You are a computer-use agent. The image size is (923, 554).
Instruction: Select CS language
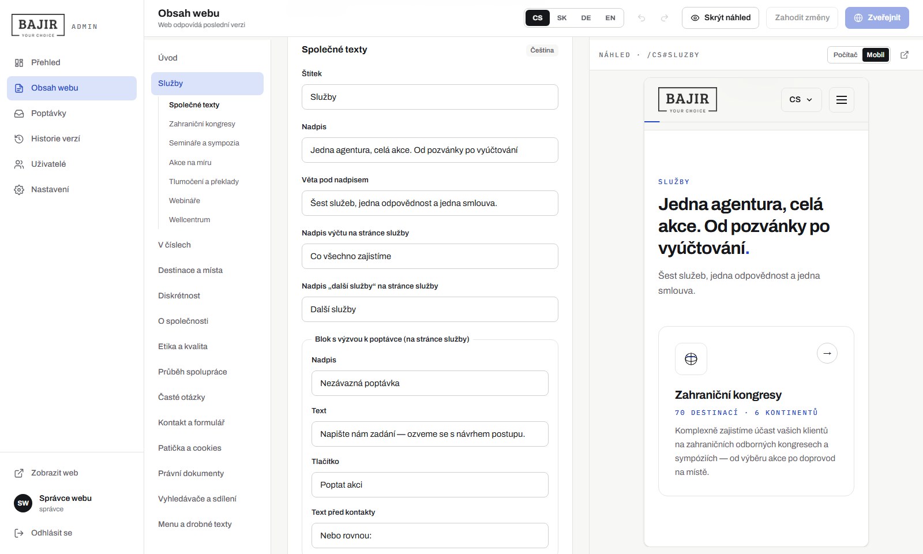[x=538, y=18]
